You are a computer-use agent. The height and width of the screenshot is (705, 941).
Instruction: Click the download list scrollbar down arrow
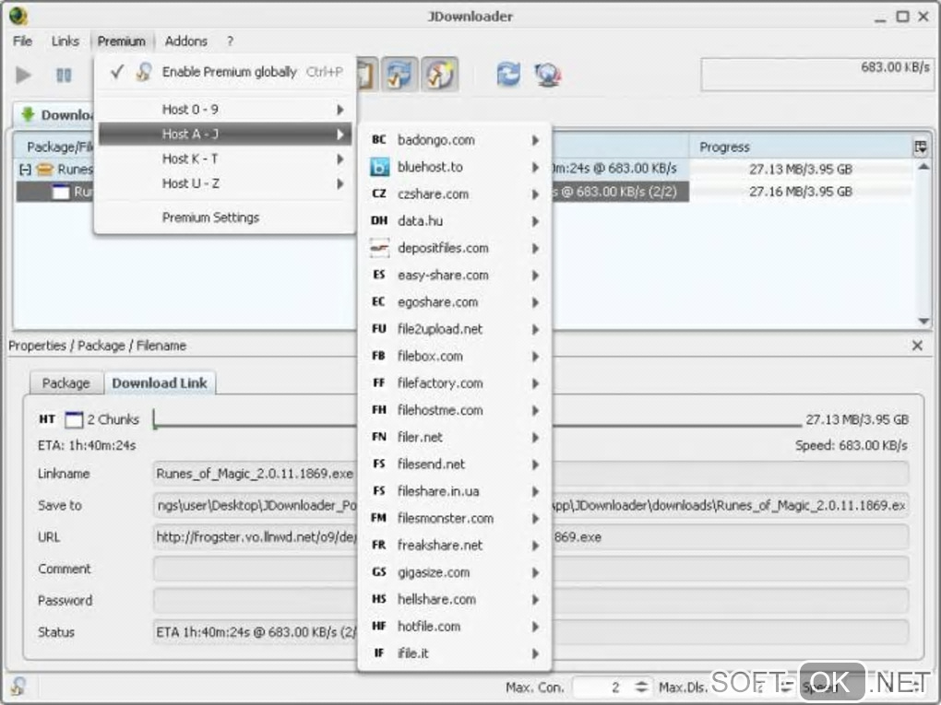(x=923, y=322)
